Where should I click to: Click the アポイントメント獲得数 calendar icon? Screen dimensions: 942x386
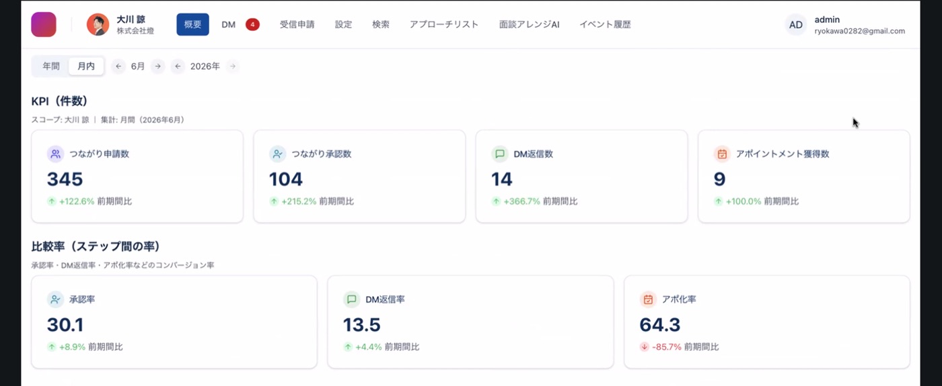coord(722,154)
